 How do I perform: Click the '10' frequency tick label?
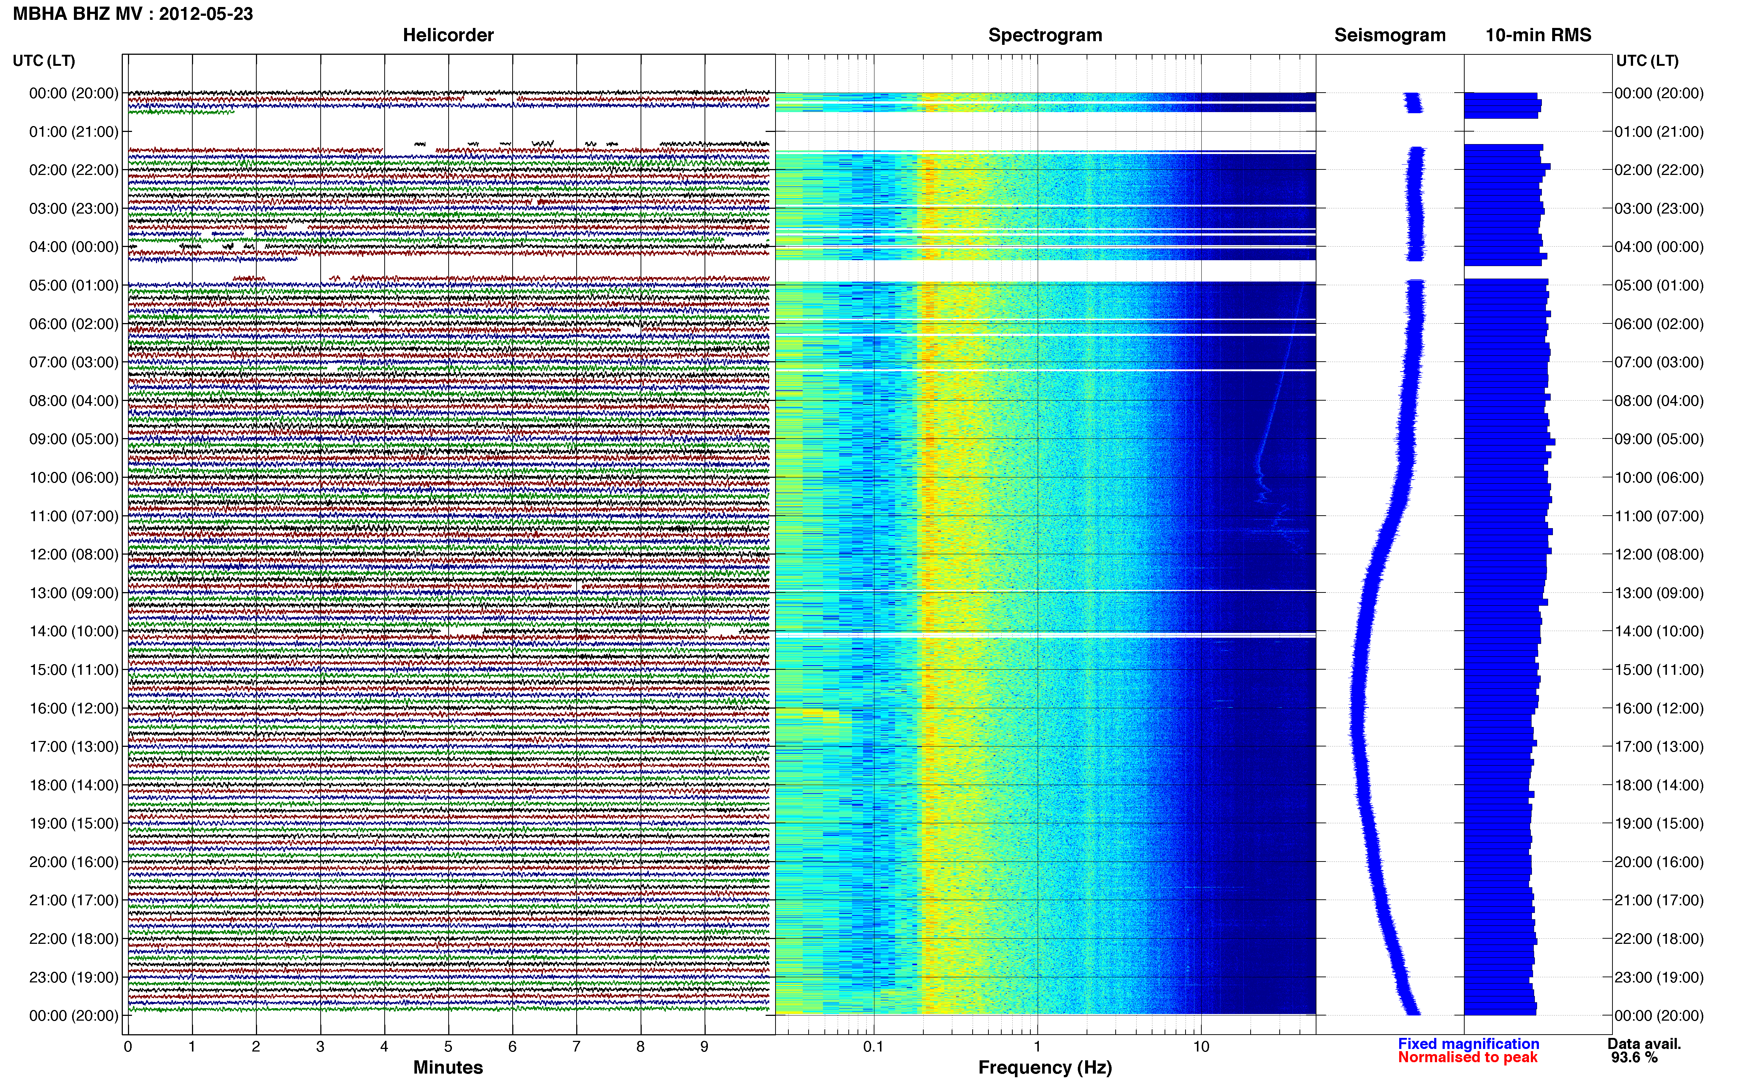[x=1201, y=1046]
